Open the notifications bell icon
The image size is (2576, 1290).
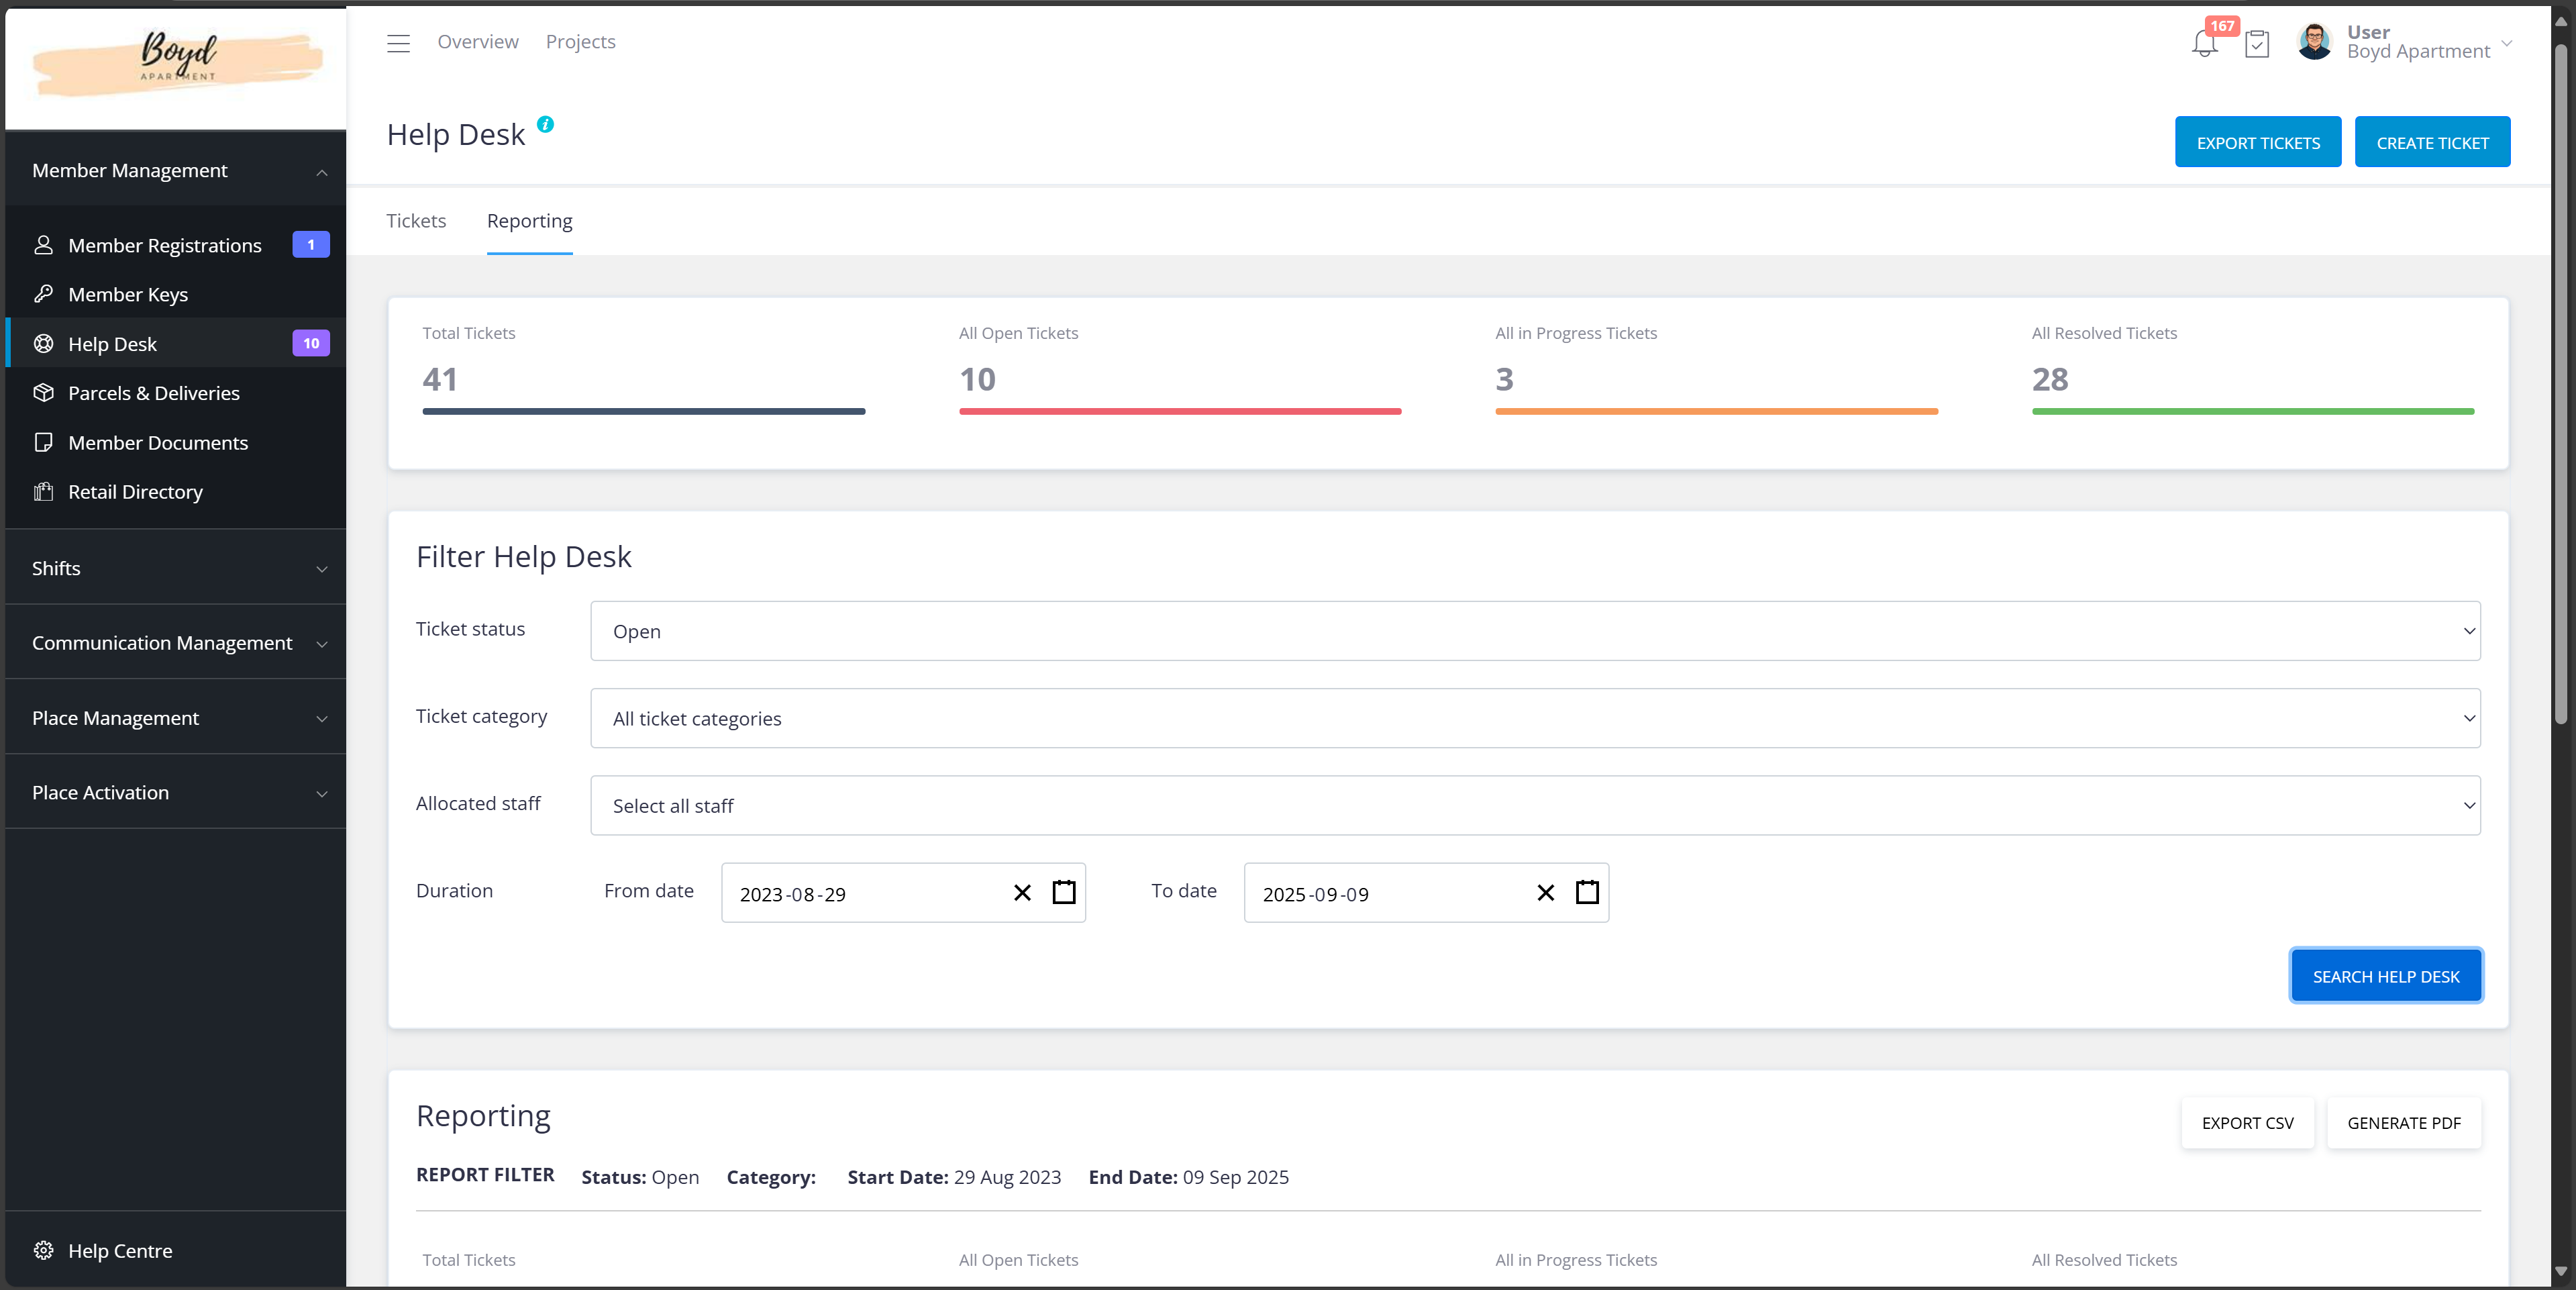click(2204, 44)
